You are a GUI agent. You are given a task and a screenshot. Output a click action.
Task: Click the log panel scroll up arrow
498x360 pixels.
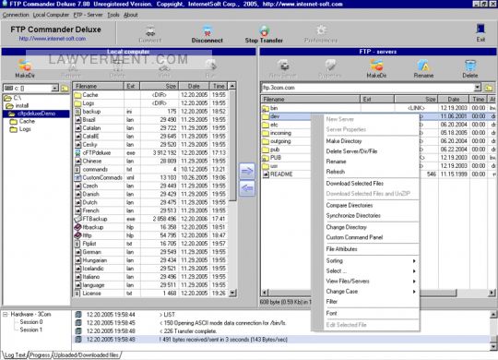tap(493, 315)
